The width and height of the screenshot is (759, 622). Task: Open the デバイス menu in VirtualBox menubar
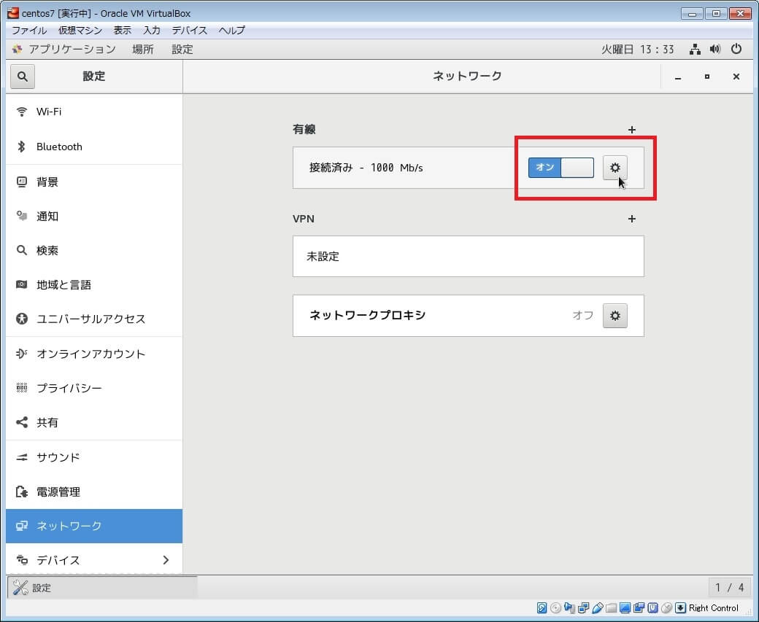click(x=190, y=31)
